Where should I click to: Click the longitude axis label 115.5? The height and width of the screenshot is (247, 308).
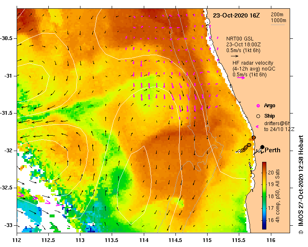click(239, 240)
